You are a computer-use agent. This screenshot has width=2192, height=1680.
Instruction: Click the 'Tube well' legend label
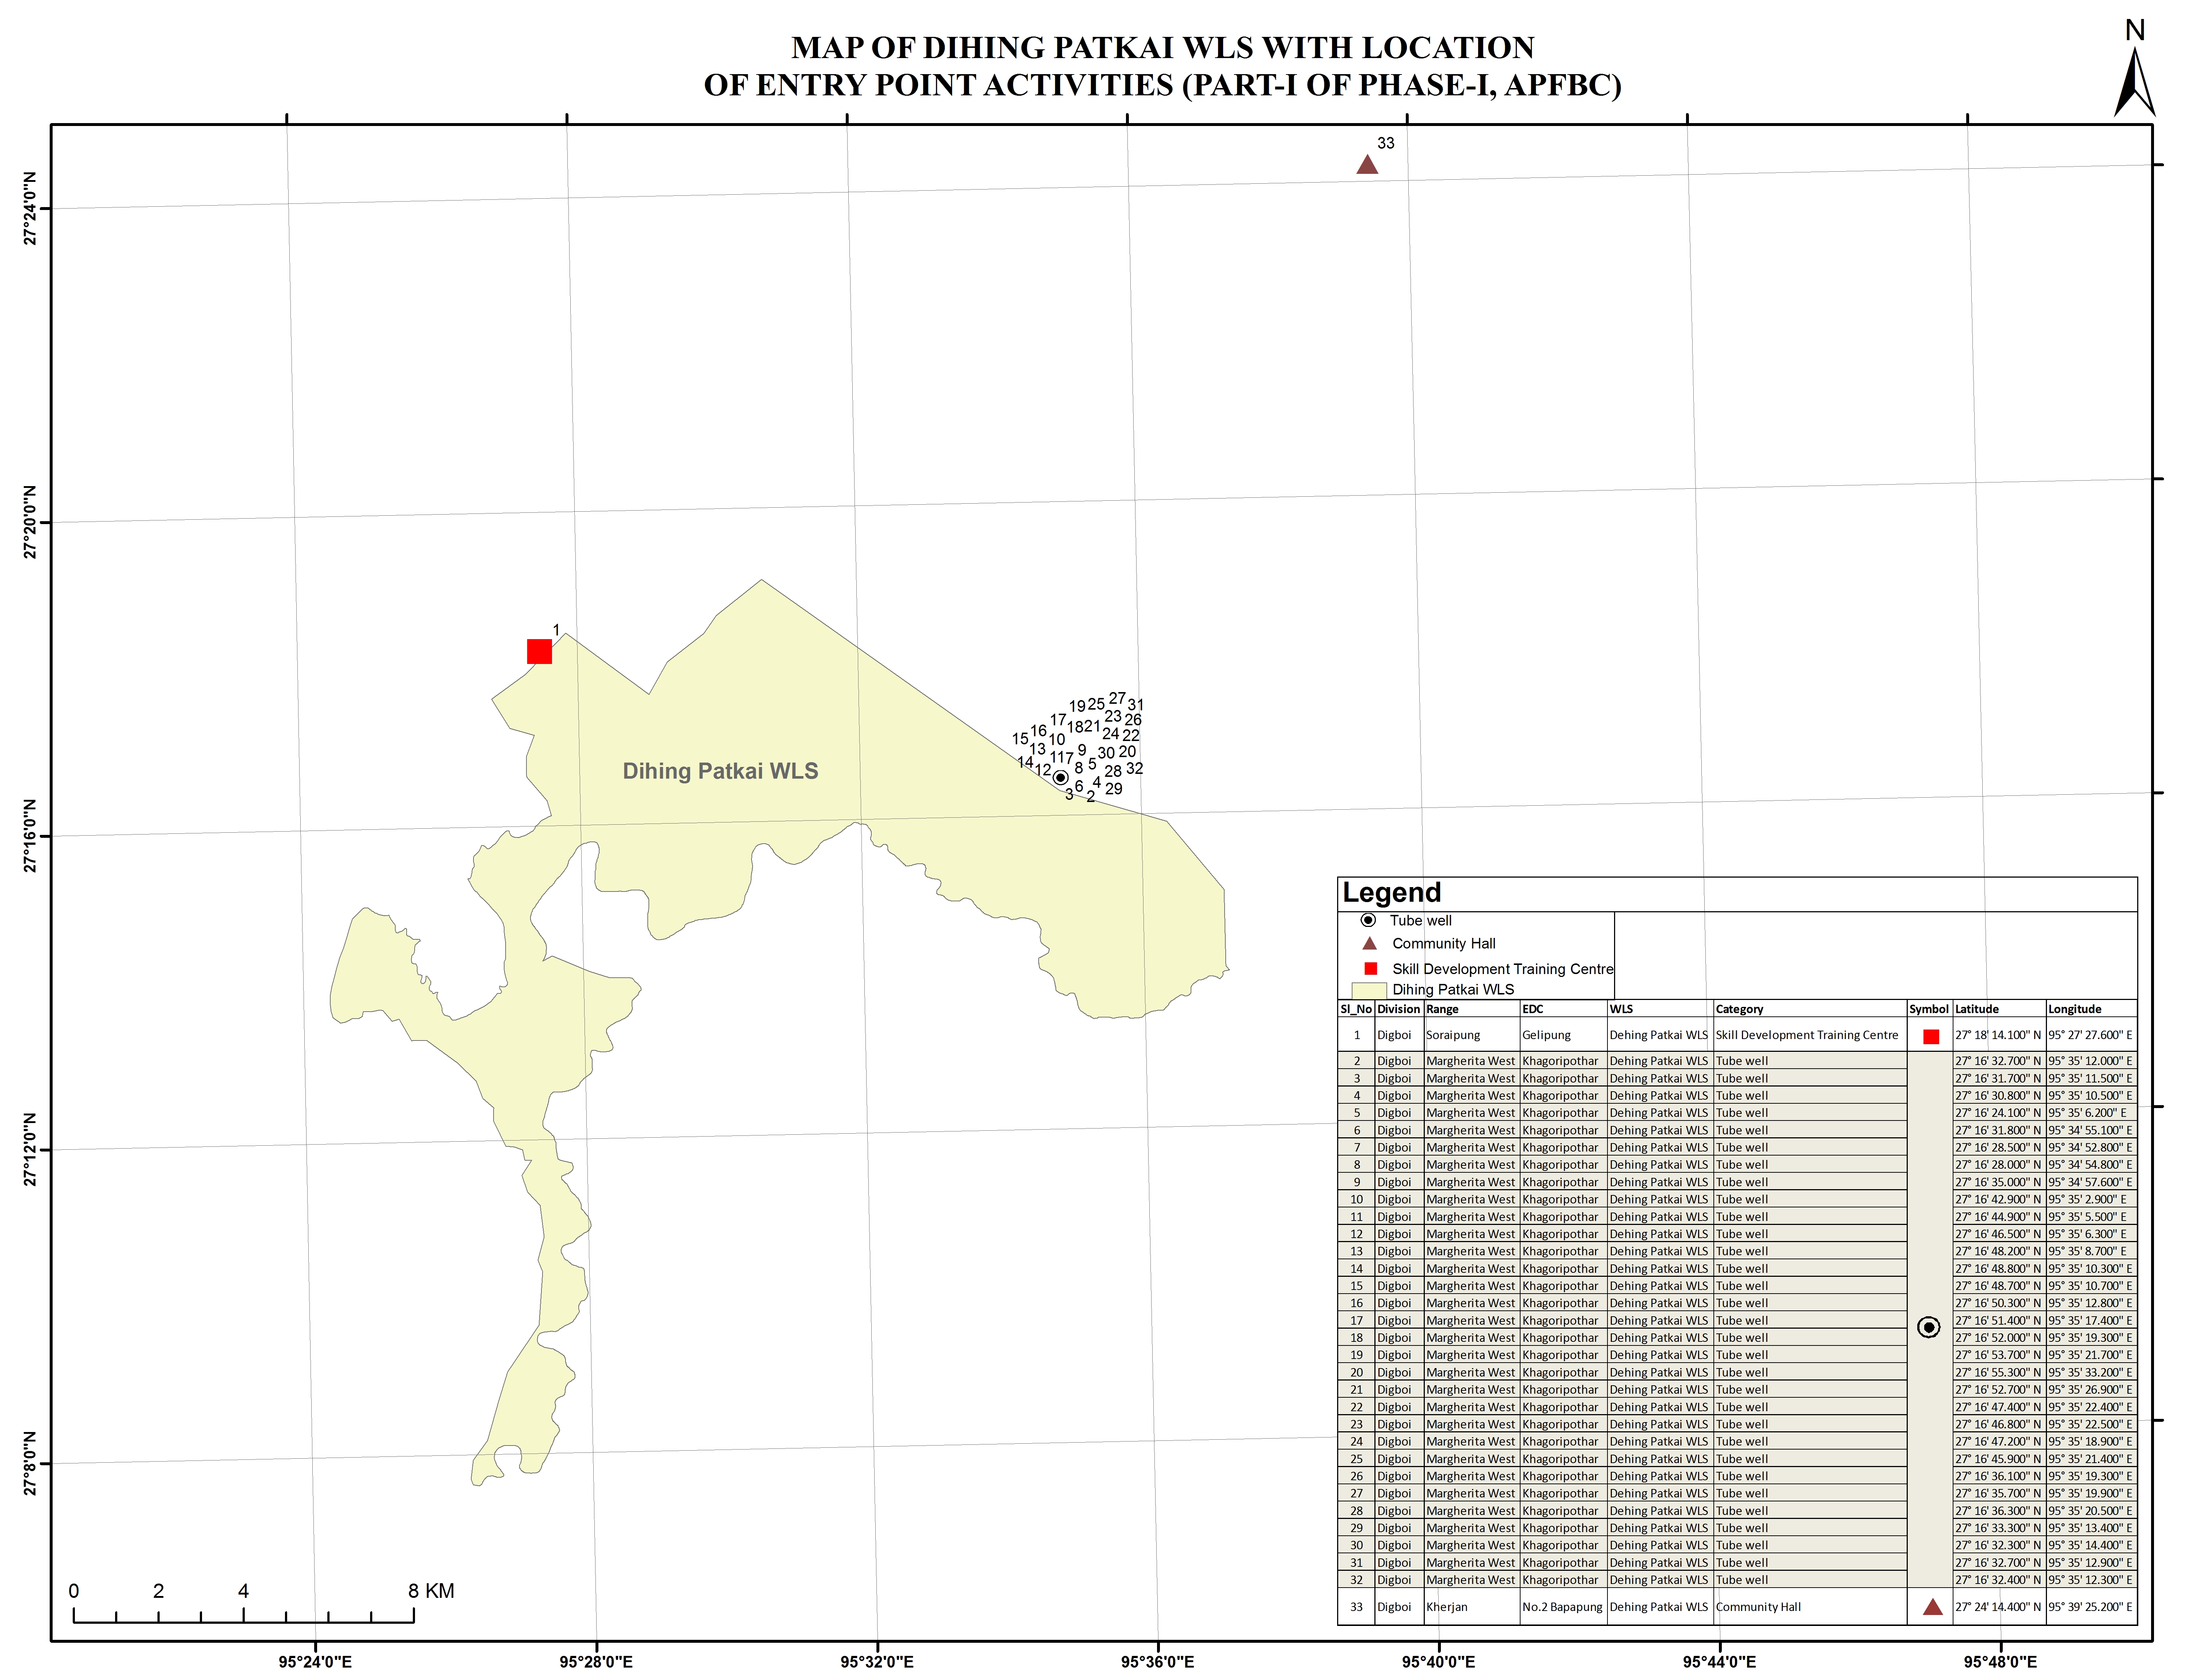pos(1421,921)
